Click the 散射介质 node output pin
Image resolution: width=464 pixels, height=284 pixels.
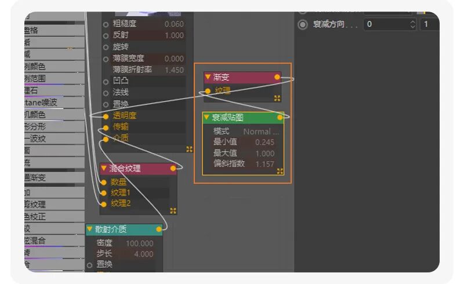tap(158, 230)
